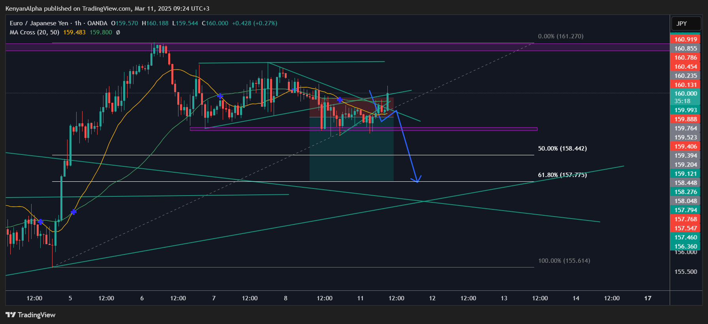The height and width of the screenshot is (324, 708).
Task: Click the 61.80% (157.775) Fibonacci label
Action: coord(562,175)
